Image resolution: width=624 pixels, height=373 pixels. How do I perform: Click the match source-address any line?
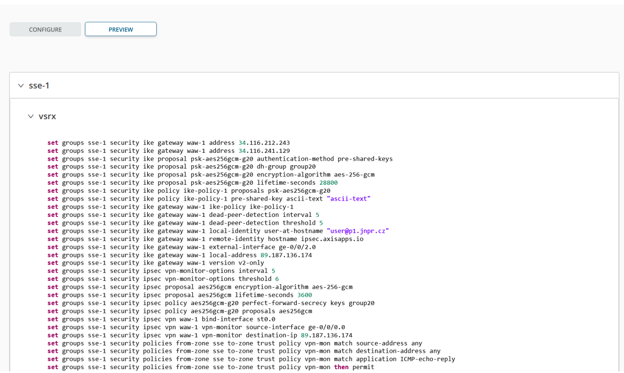pyautogui.click(x=235, y=343)
